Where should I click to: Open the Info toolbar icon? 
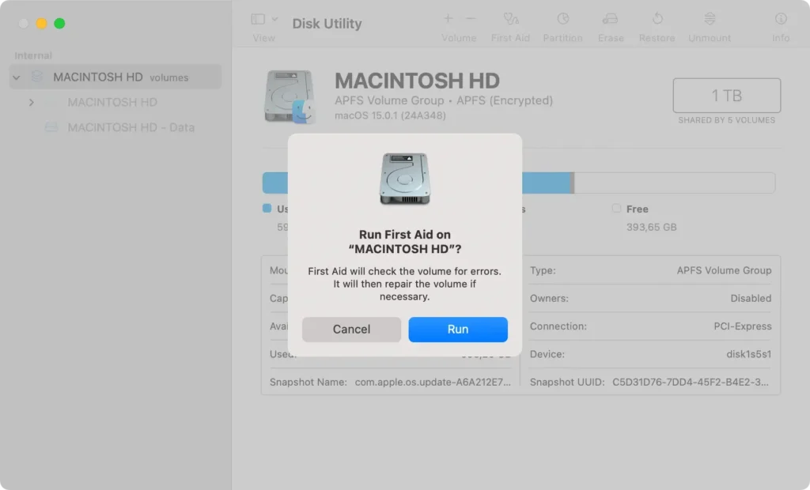click(x=781, y=19)
